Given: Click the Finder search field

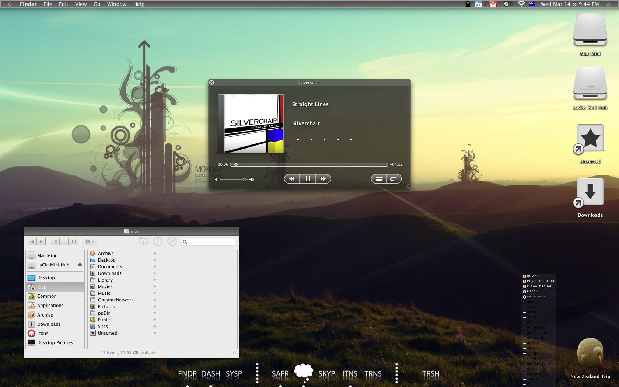Looking at the screenshot, I should [209, 242].
